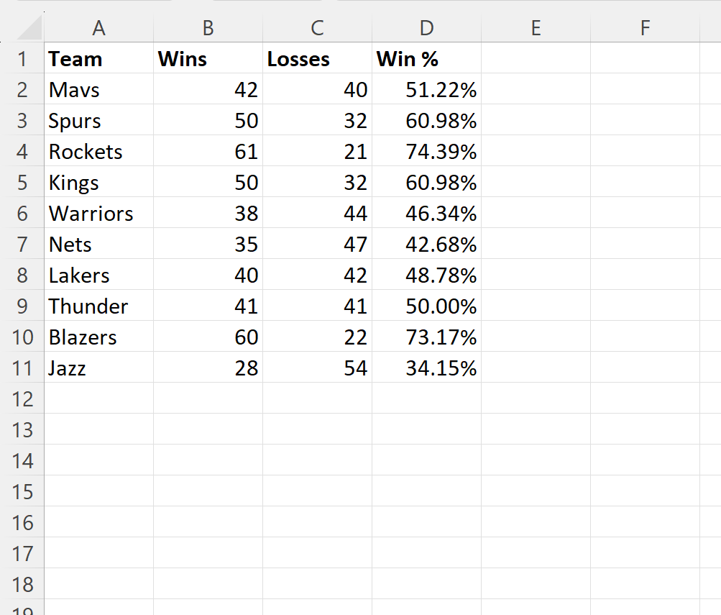This screenshot has height=615, width=721.
Task: Select column header C
Action: tap(316, 27)
